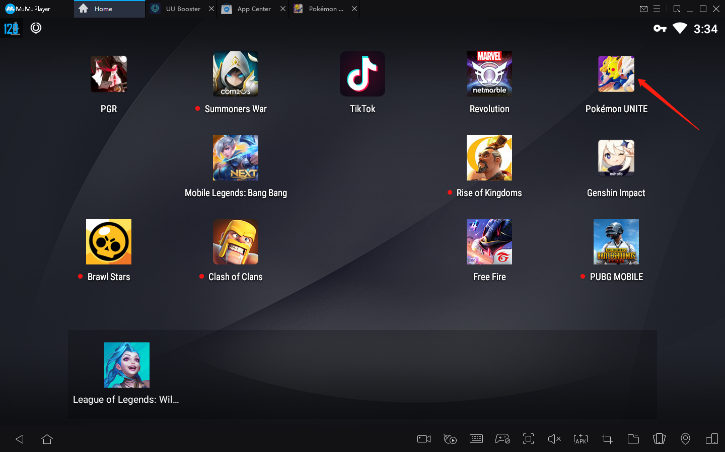Open the operation recorder tool

450,439
